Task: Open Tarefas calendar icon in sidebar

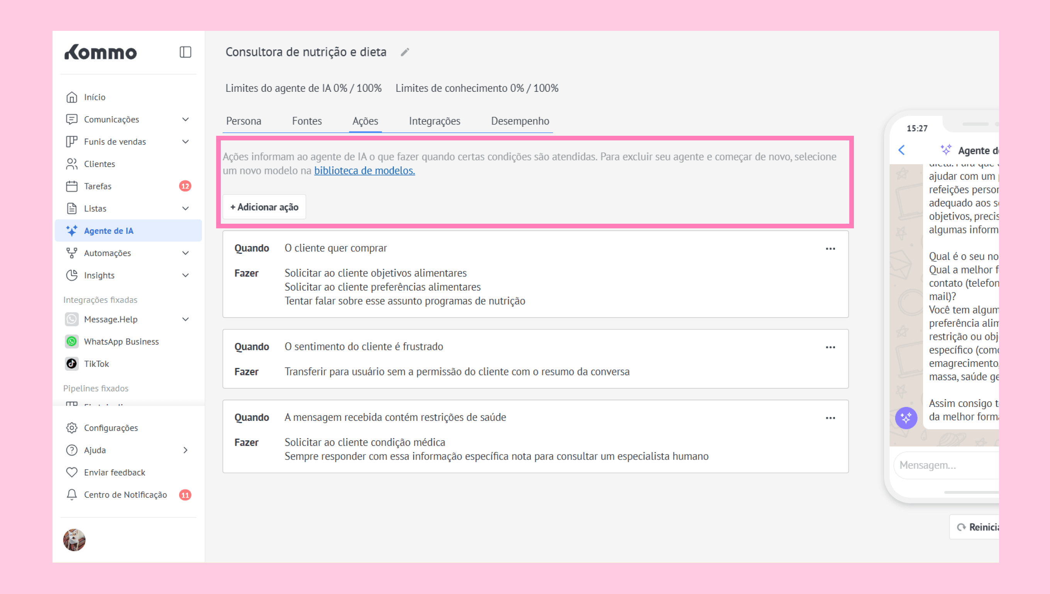Action: click(72, 186)
